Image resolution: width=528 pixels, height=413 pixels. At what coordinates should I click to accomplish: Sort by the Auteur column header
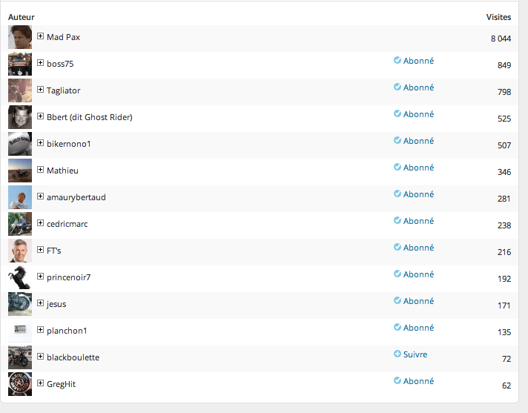[x=22, y=16]
